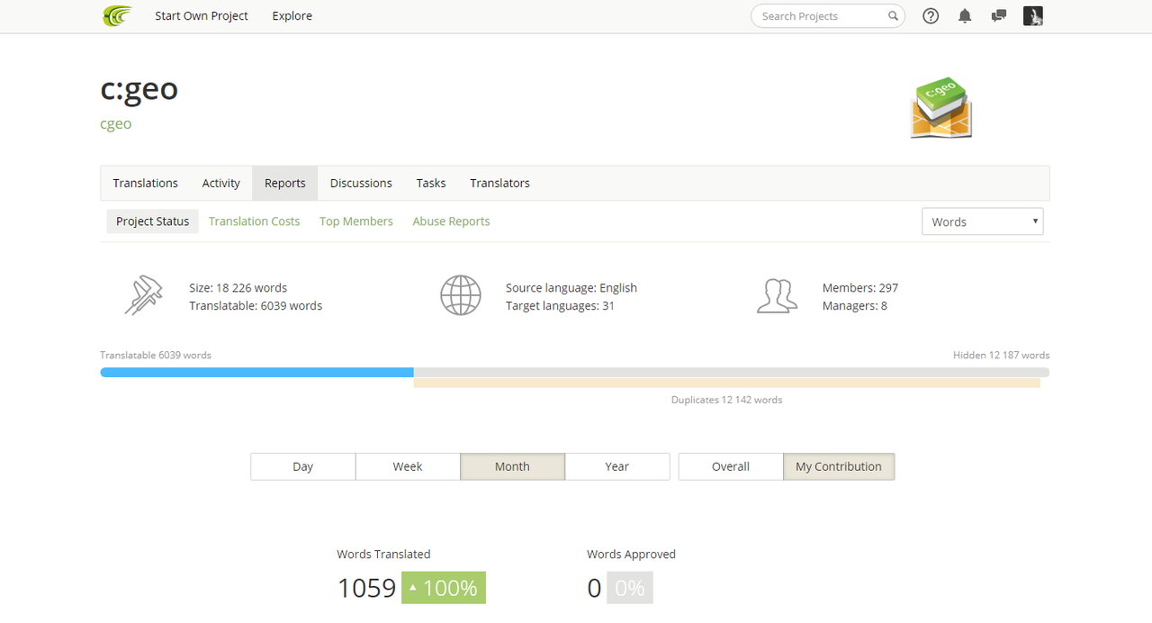Click 'Translatable: 6039 words' stat line
Viewport: 1152px width, 623px height.
pos(256,306)
